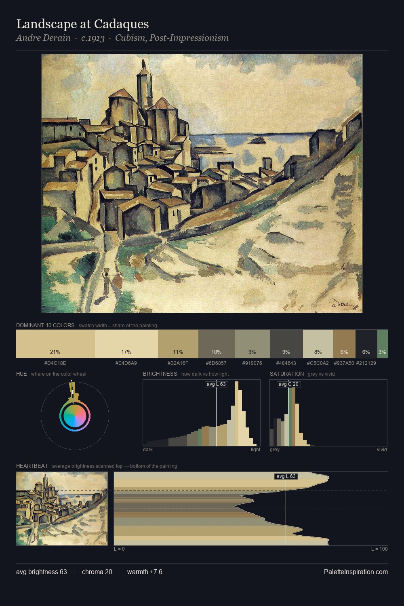Screen dimensions: 404x606
Task: Select the 9% swatch above #919076
Action: 252,344
